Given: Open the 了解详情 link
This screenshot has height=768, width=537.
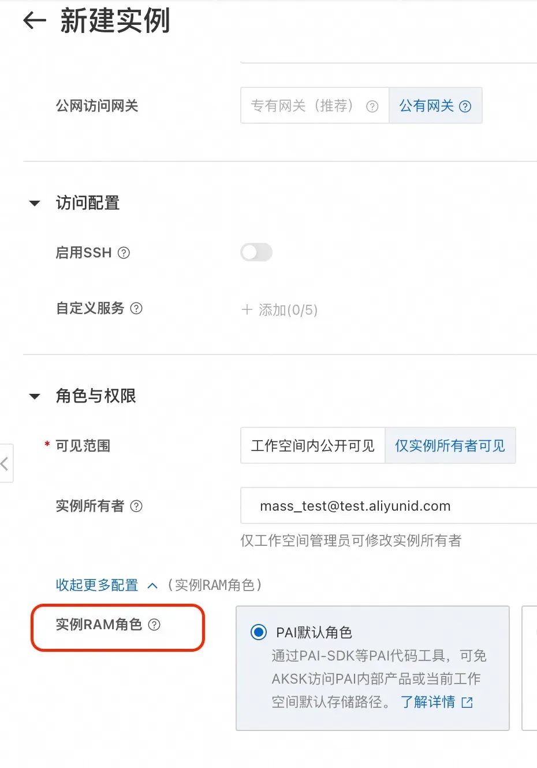Looking at the screenshot, I should tap(428, 702).
